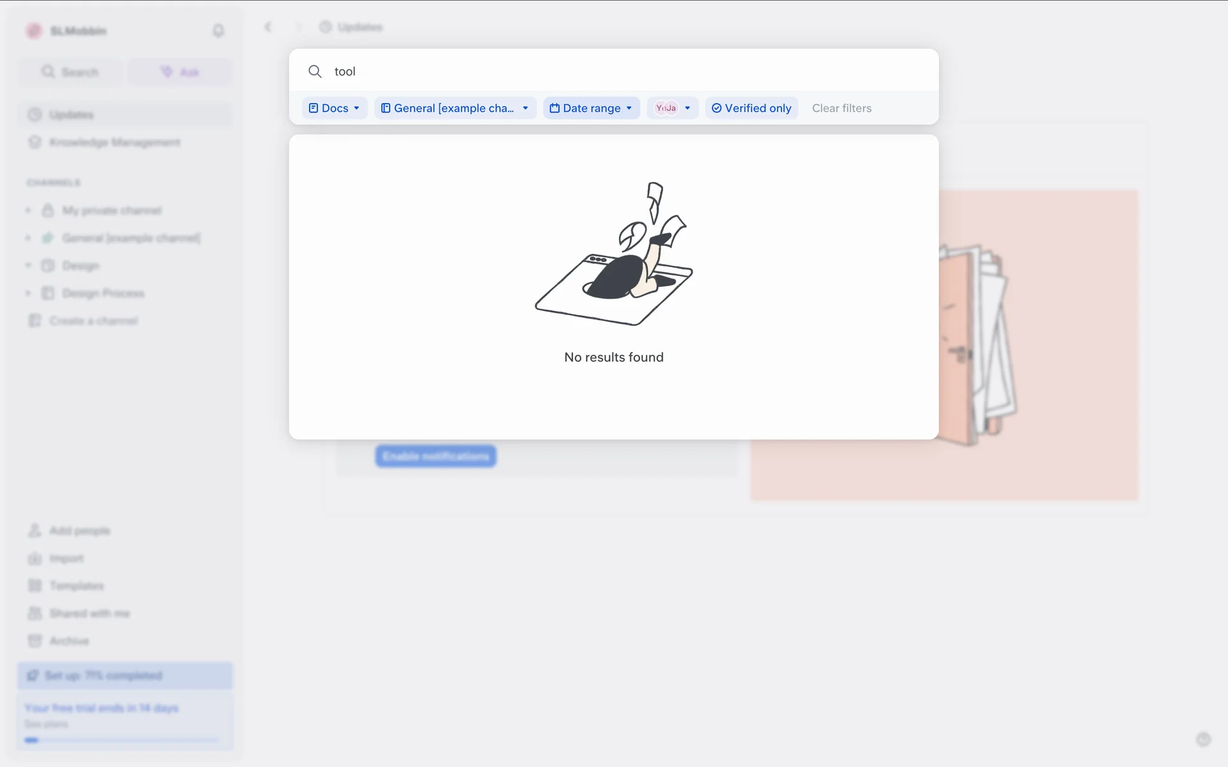Click the notification bell icon
Screen dimensions: 1228x767
218,31
